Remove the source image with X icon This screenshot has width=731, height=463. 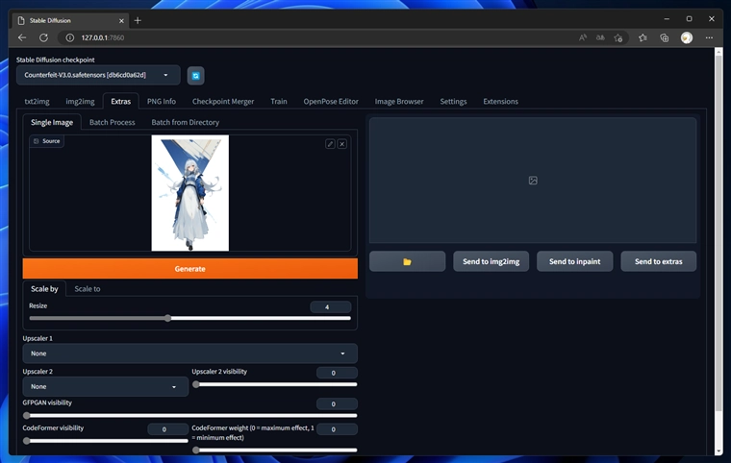coord(342,144)
